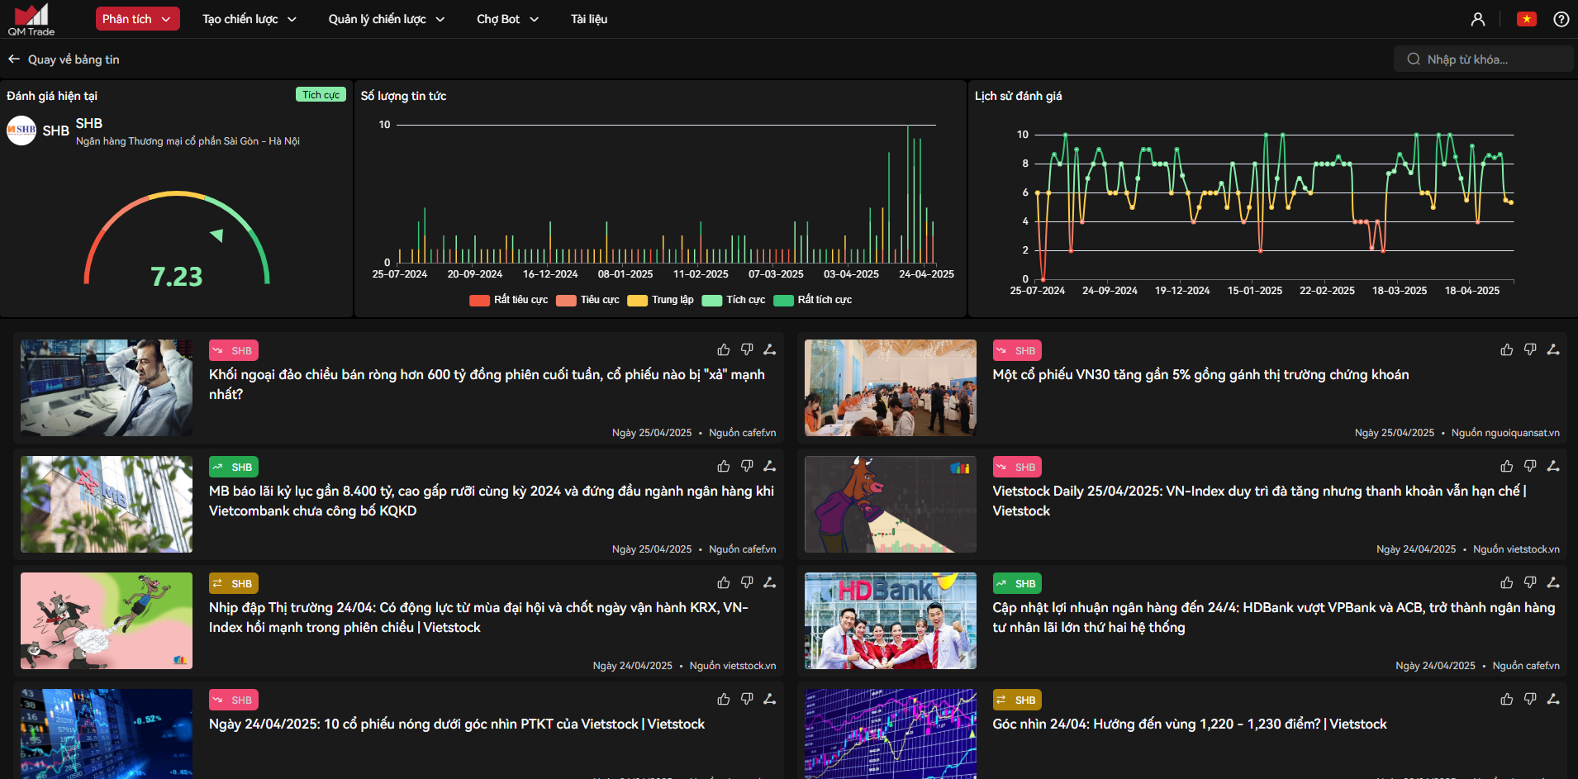Switch language via Vietnam flag icon
The height and width of the screenshot is (779, 1578).
(1527, 19)
